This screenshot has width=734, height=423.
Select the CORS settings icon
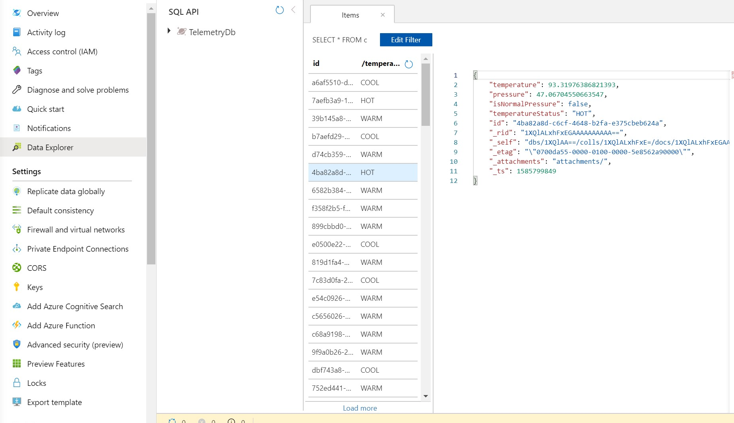(x=16, y=268)
